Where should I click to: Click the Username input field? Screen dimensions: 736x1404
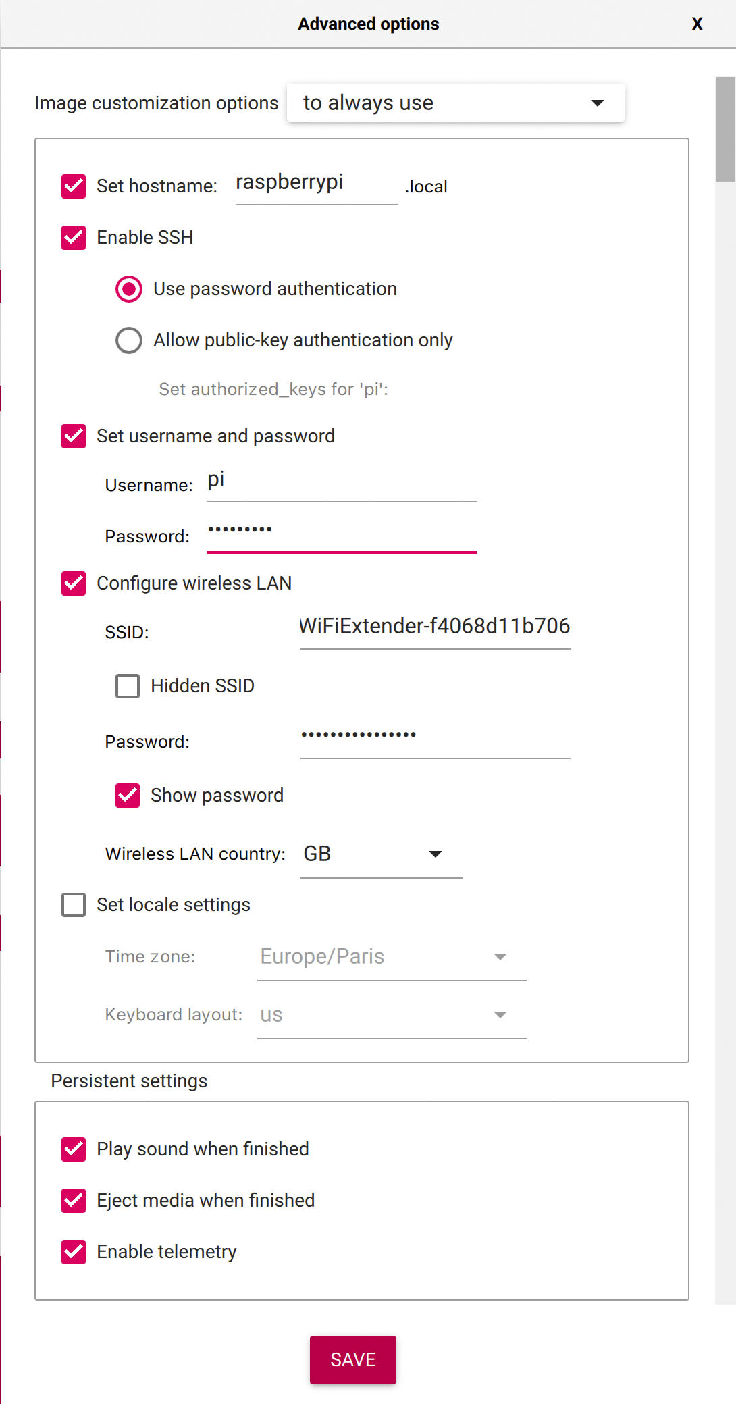click(342, 482)
